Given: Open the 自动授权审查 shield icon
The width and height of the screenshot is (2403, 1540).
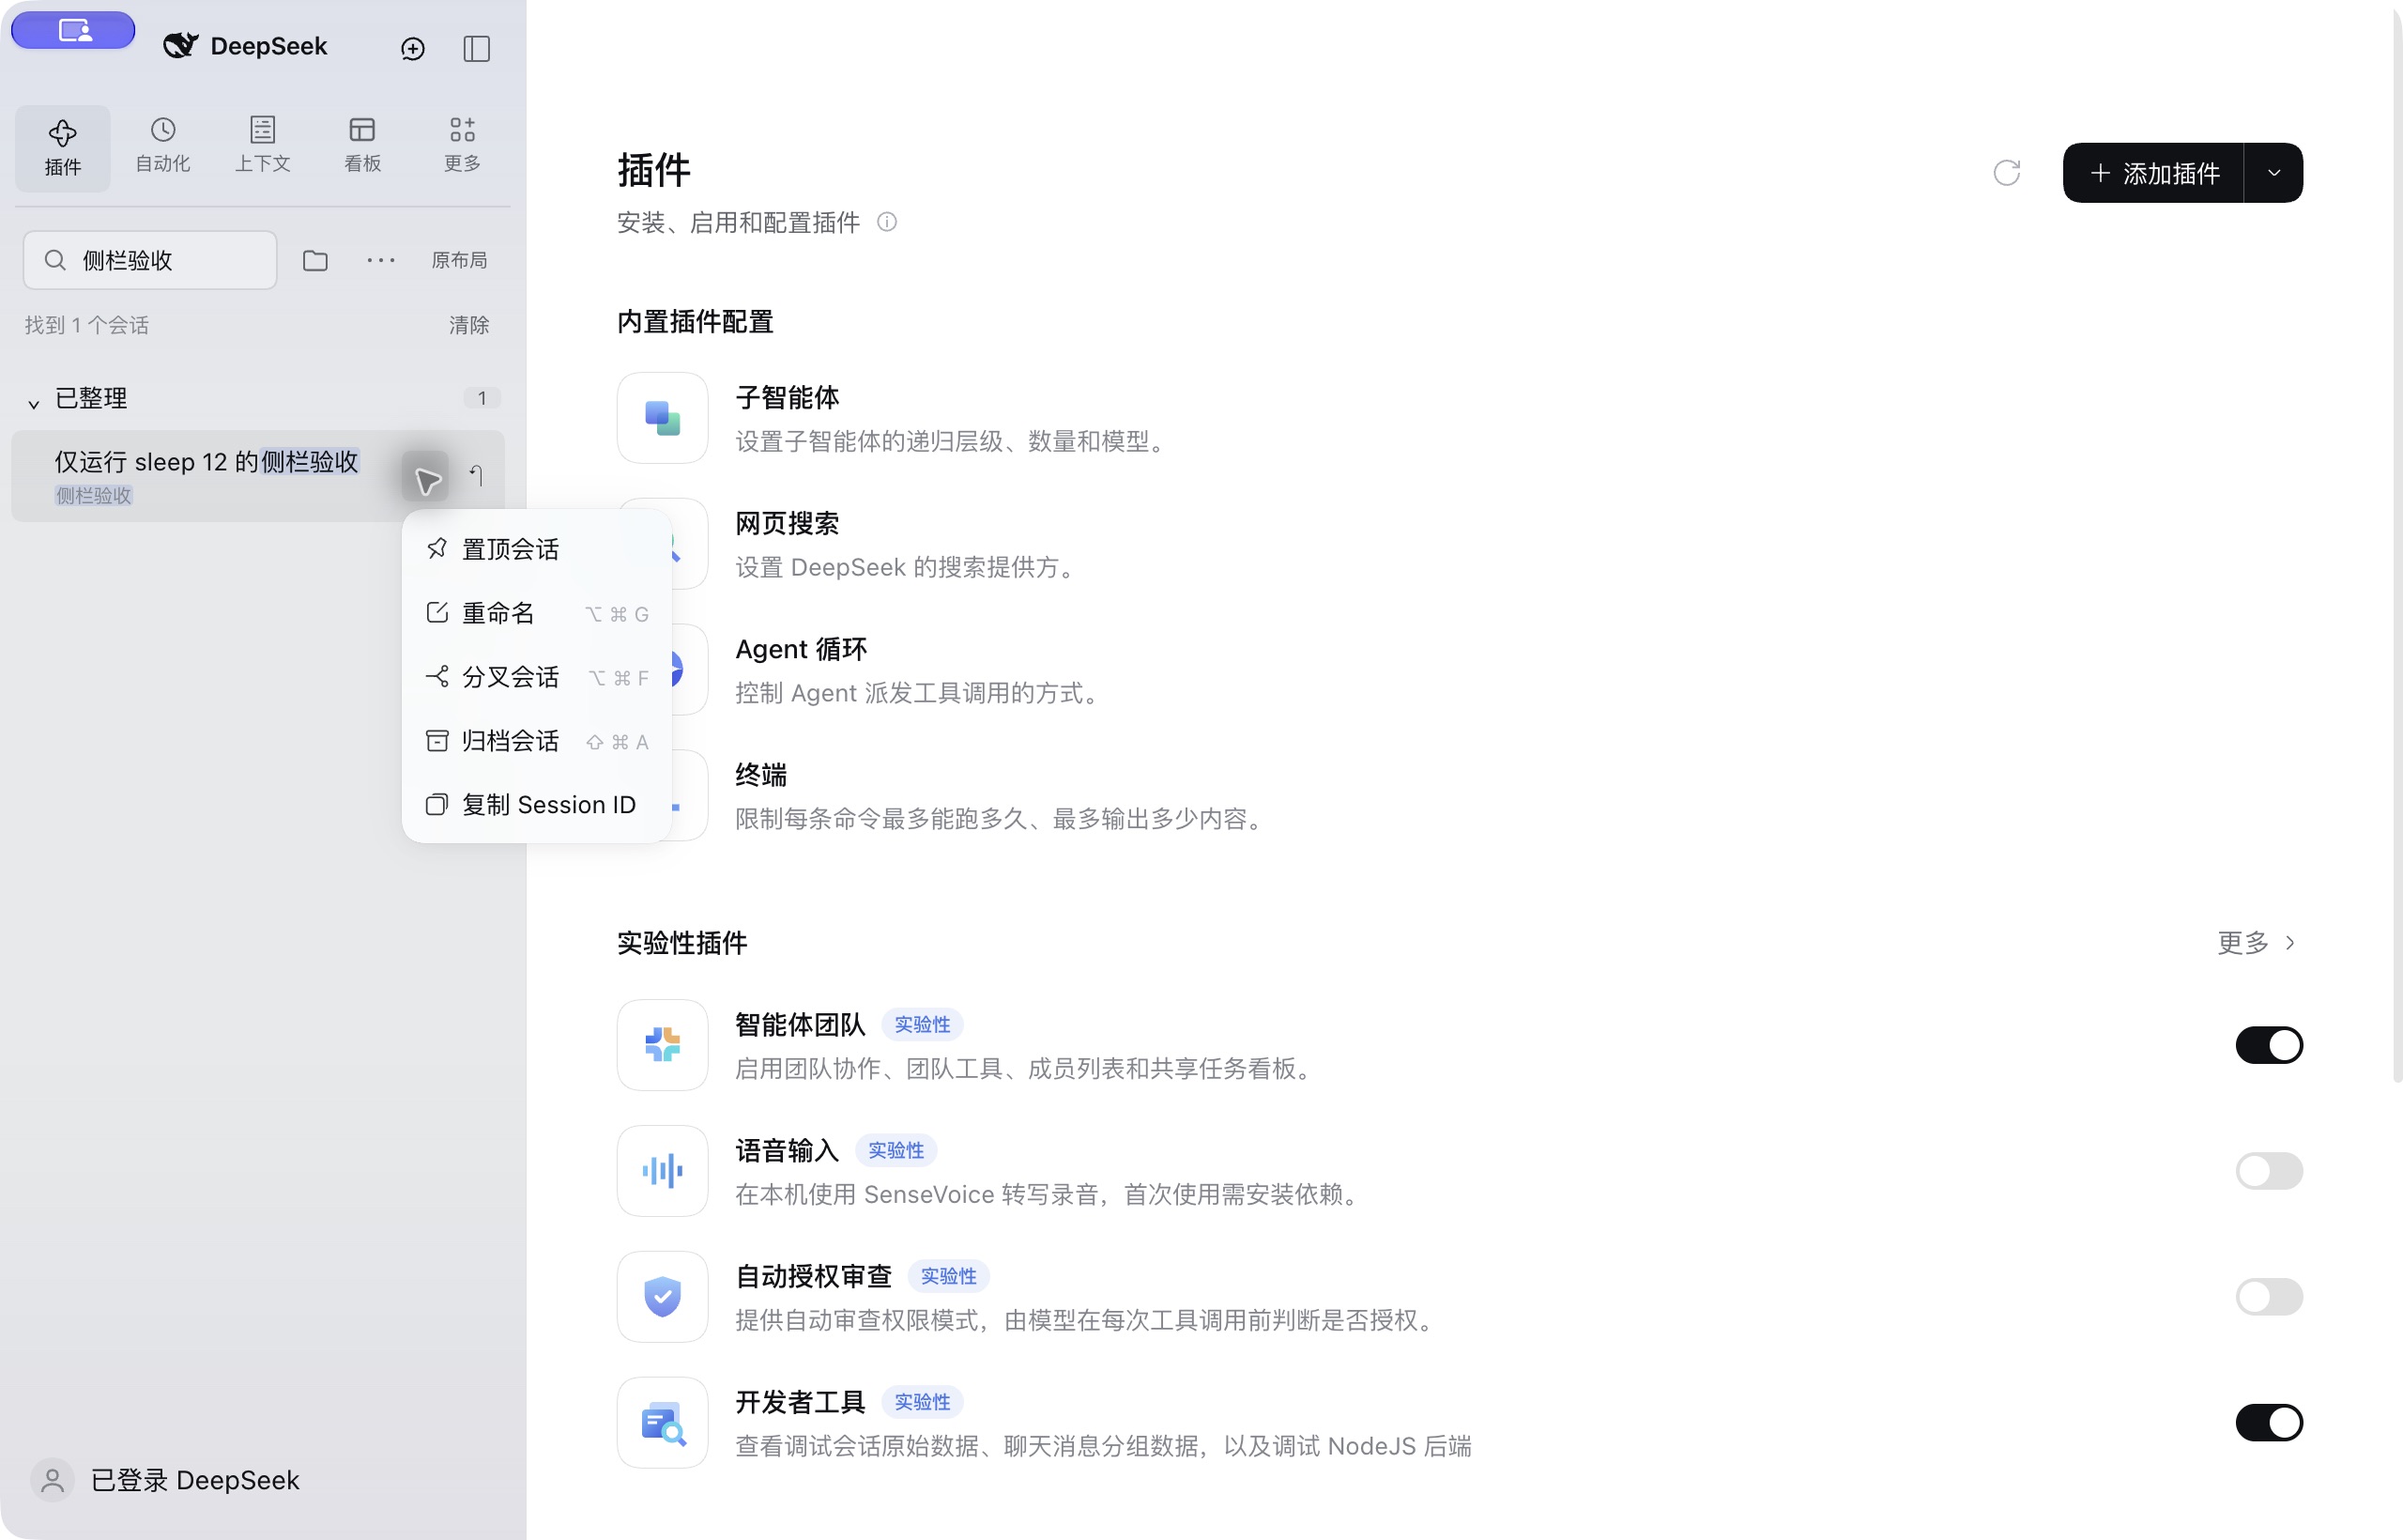Looking at the screenshot, I should [662, 1297].
